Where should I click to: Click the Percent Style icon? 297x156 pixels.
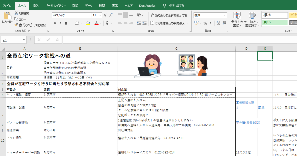pyautogui.click(x=205, y=23)
